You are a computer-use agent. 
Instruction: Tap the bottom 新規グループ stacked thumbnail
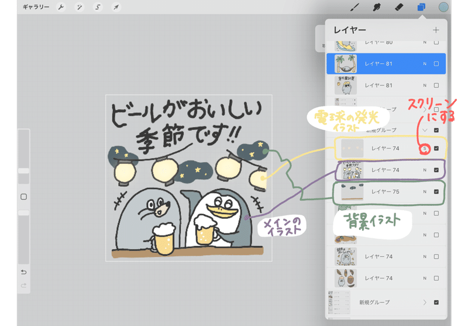339,303
